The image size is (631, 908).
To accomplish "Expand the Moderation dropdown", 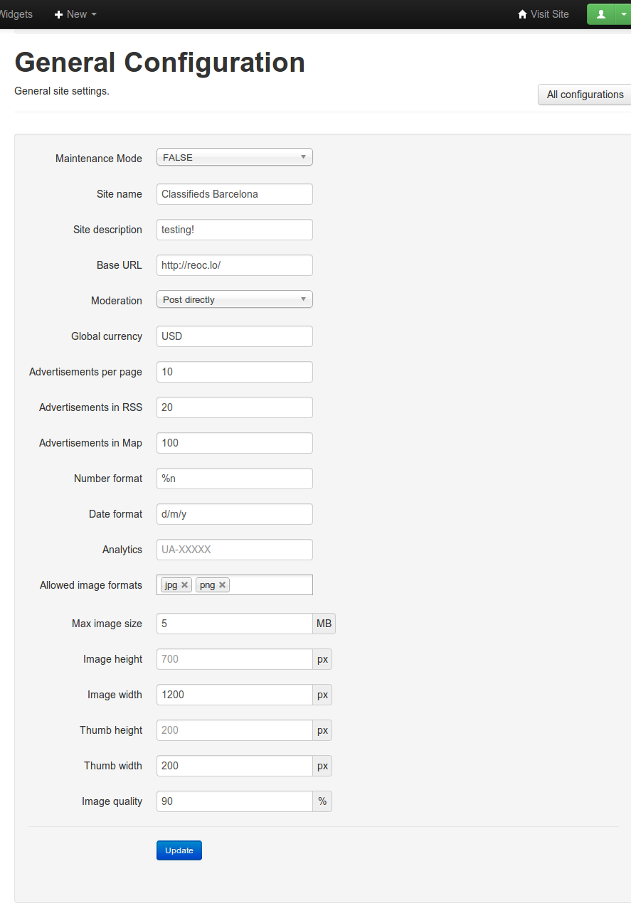I will (234, 300).
